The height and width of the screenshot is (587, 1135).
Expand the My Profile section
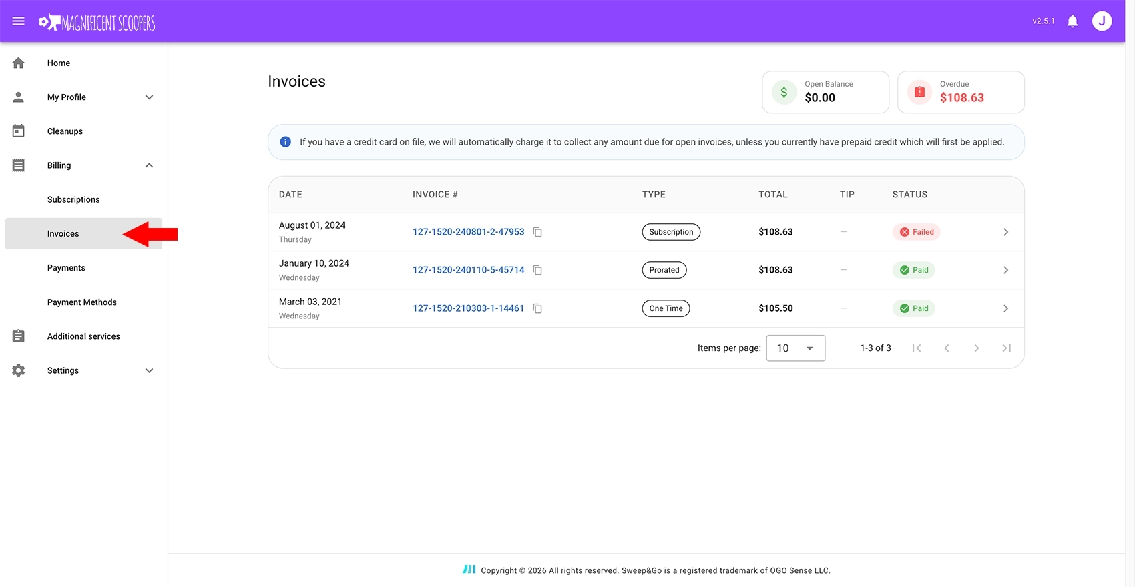click(x=149, y=97)
